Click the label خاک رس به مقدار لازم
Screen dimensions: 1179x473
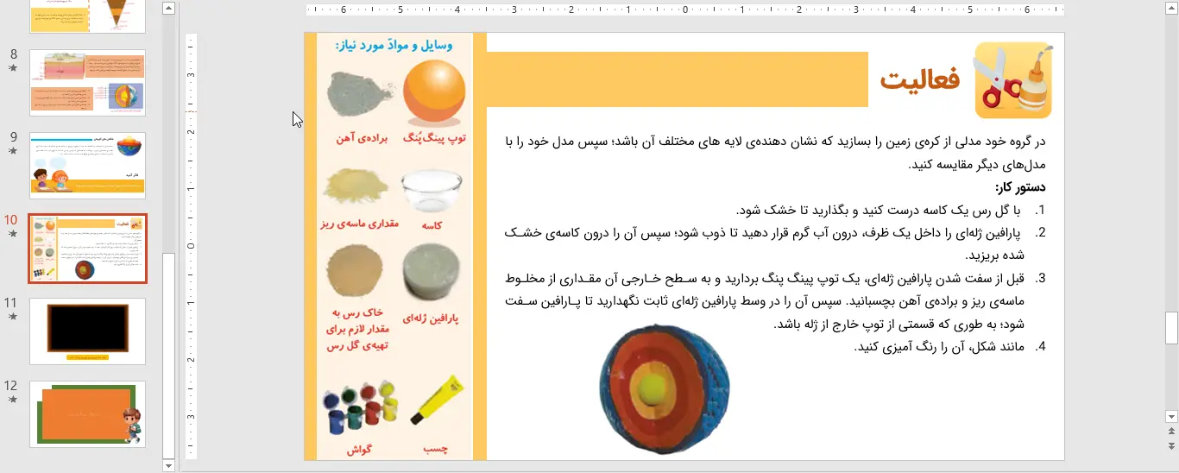[x=359, y=321]
